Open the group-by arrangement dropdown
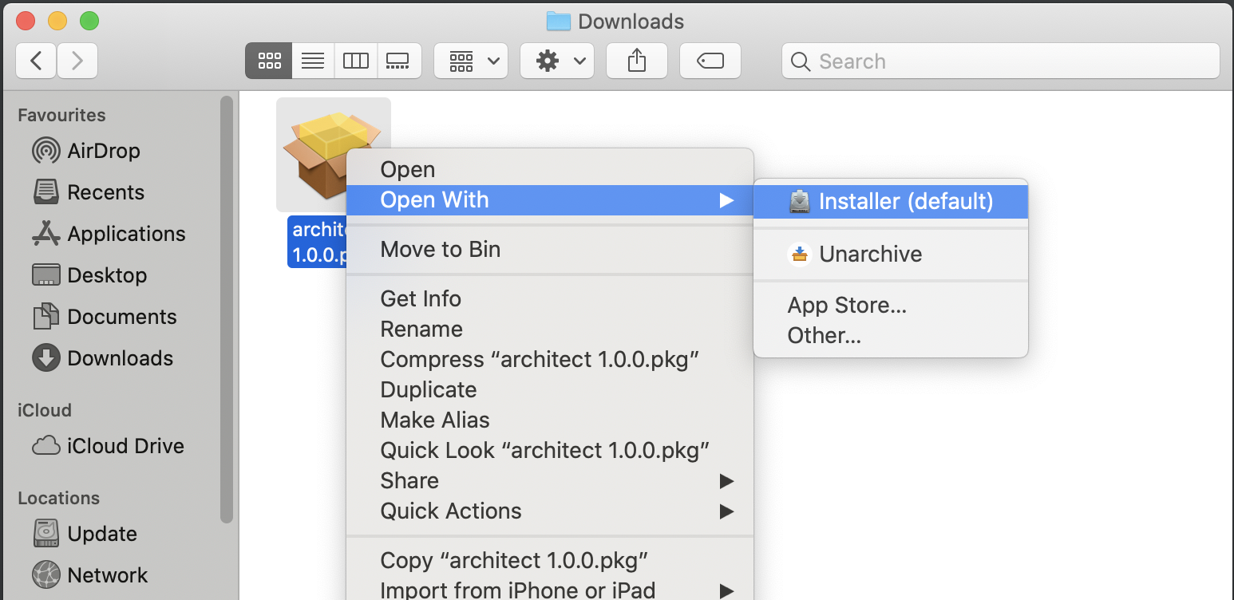 click(471, 61)
